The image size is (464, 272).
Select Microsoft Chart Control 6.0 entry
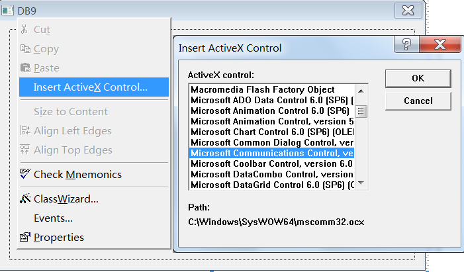click(271, 132)
